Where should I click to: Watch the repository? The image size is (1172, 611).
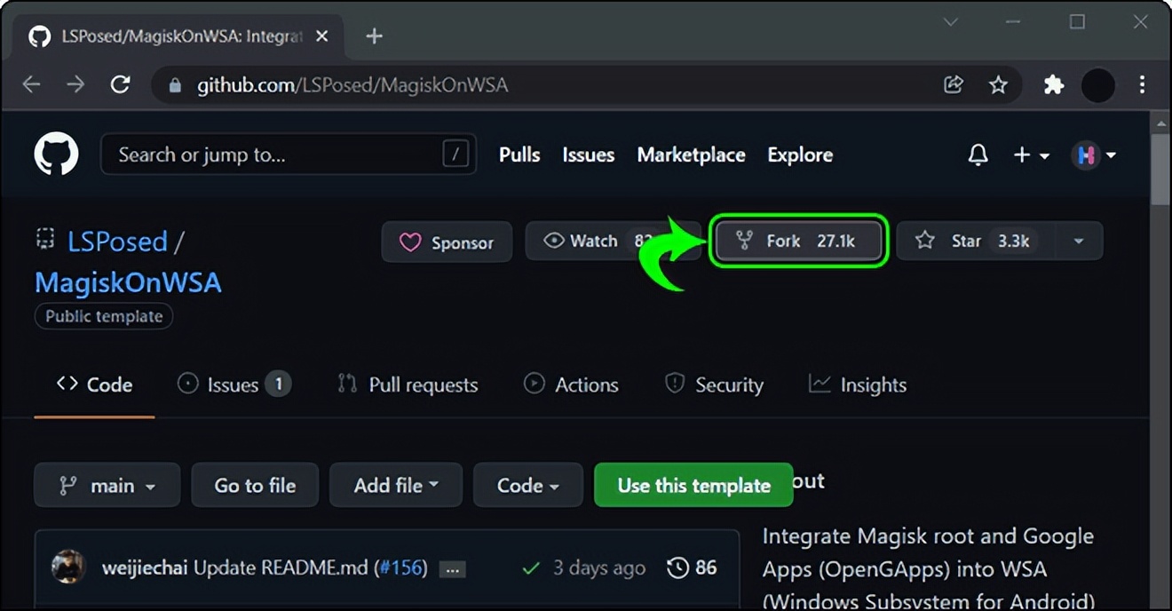(582, 241)
